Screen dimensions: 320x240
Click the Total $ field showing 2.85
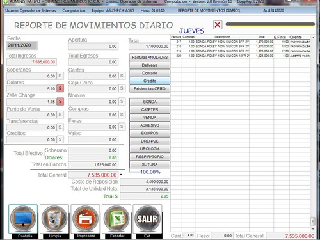tap(145, 196)
